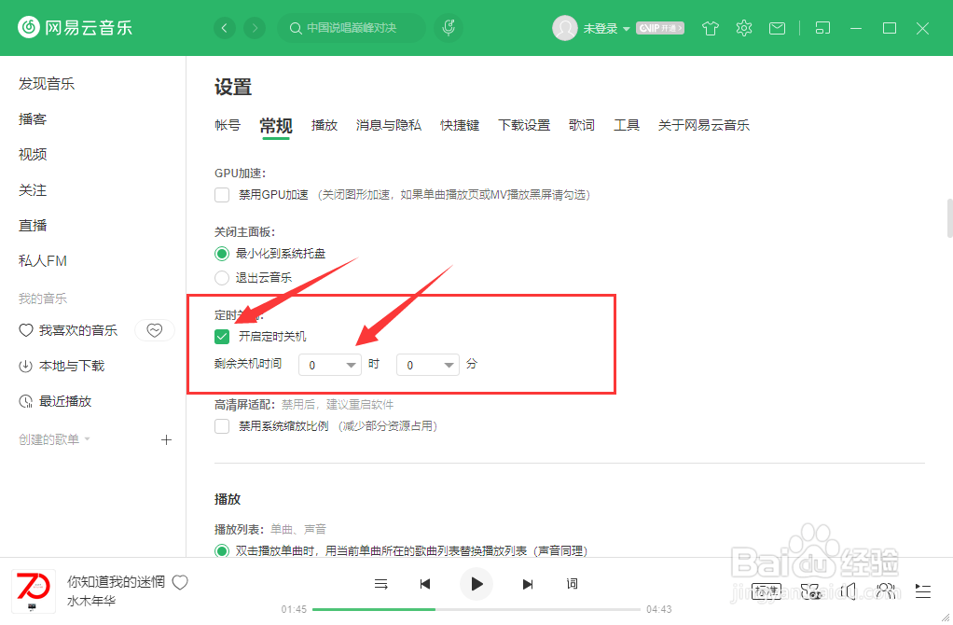Screen dimensions: 953x625
Task: Open 发现音乐 in the sidebar
Action: click(x=47, y=84)
